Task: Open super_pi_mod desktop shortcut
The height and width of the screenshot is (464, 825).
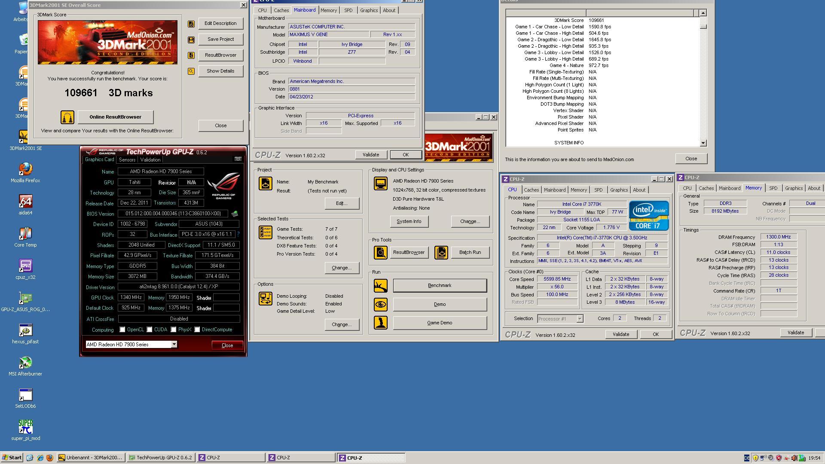Action: (x=25, y=430)
